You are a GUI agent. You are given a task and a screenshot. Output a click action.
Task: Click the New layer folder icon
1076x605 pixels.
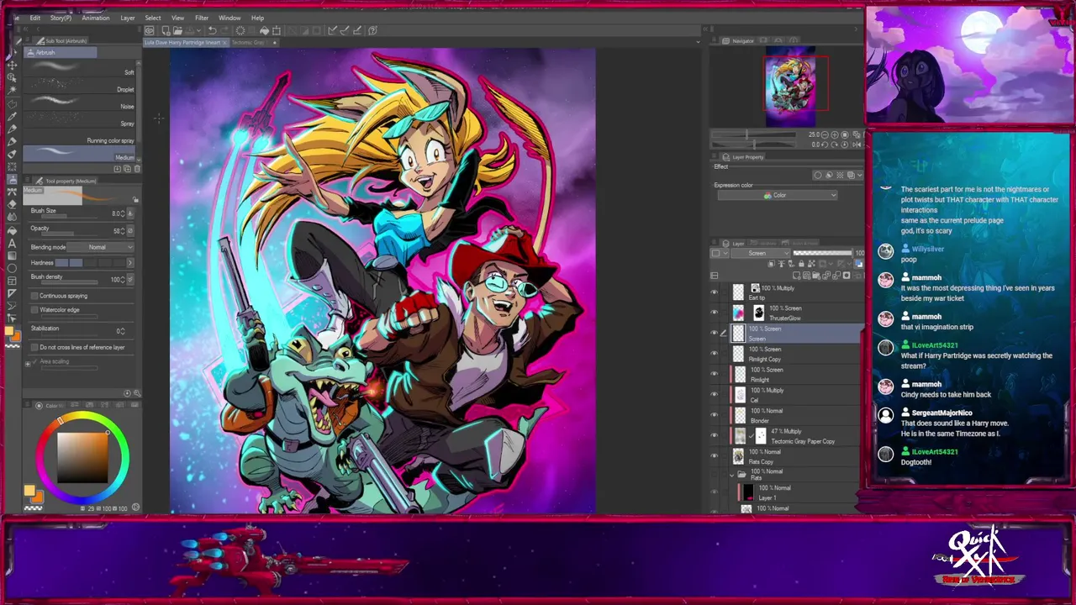pos(815,276)
